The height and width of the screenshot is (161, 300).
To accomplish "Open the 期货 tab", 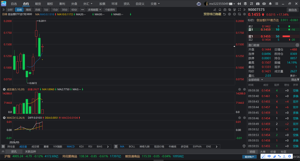I will pos(38,4).
